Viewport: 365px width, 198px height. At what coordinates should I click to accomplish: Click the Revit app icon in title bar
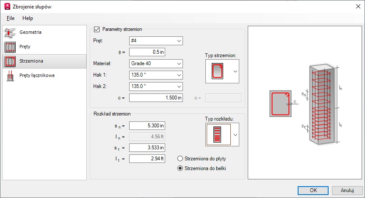(7, 6)
